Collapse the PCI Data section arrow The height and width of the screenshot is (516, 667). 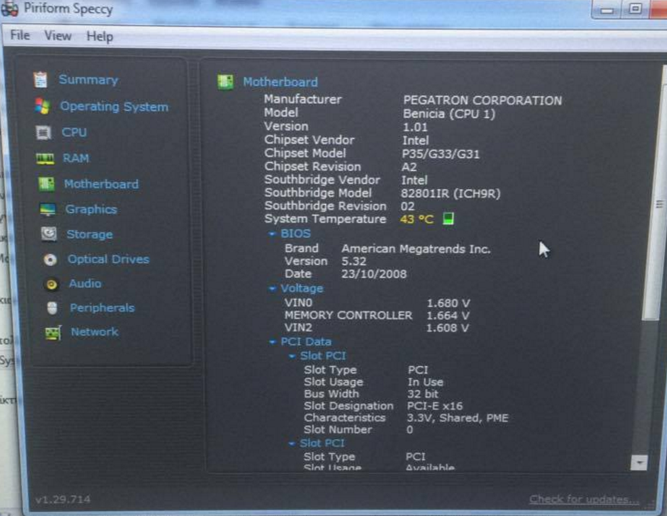click(272, 342)
